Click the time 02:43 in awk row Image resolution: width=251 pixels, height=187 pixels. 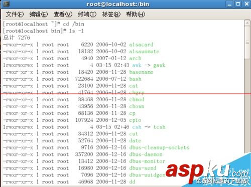pos(121,65)
